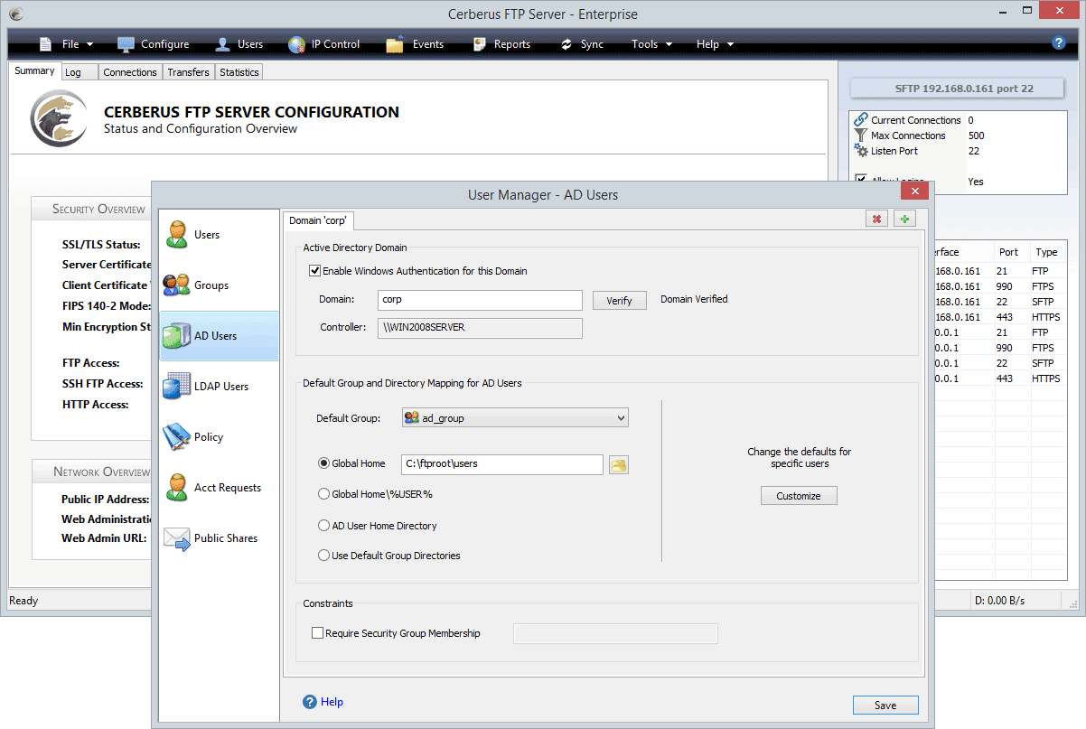Open the Help link in User Manager
1086x729 pixels.
click(323, 702)
